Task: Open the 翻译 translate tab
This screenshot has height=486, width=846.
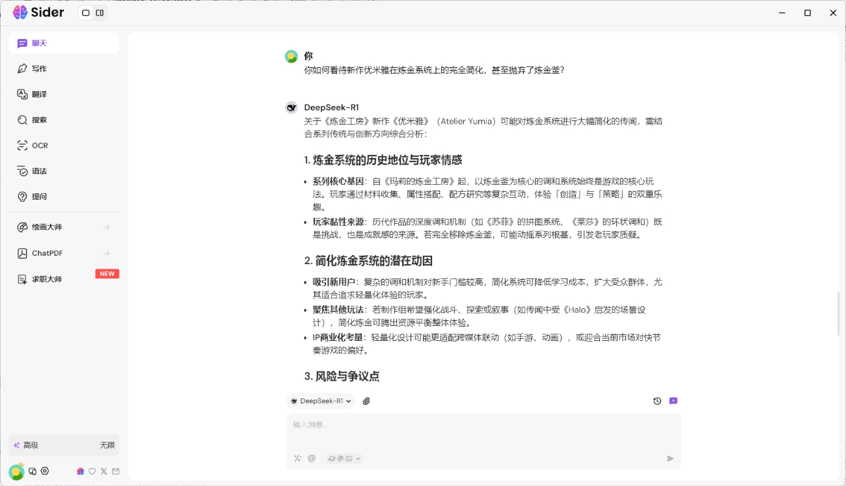Action: click(64, 94)
